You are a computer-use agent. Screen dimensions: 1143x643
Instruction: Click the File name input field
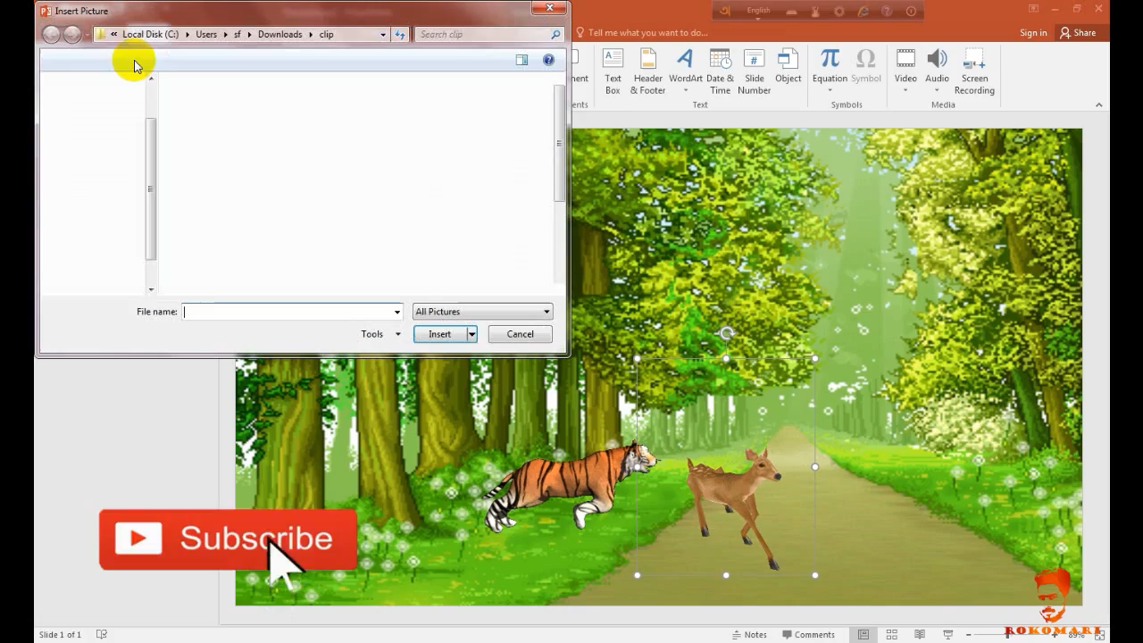pos(288,312)
